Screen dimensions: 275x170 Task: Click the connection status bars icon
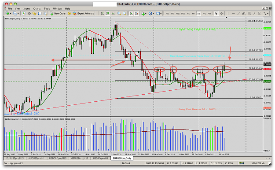coord(241,163)
